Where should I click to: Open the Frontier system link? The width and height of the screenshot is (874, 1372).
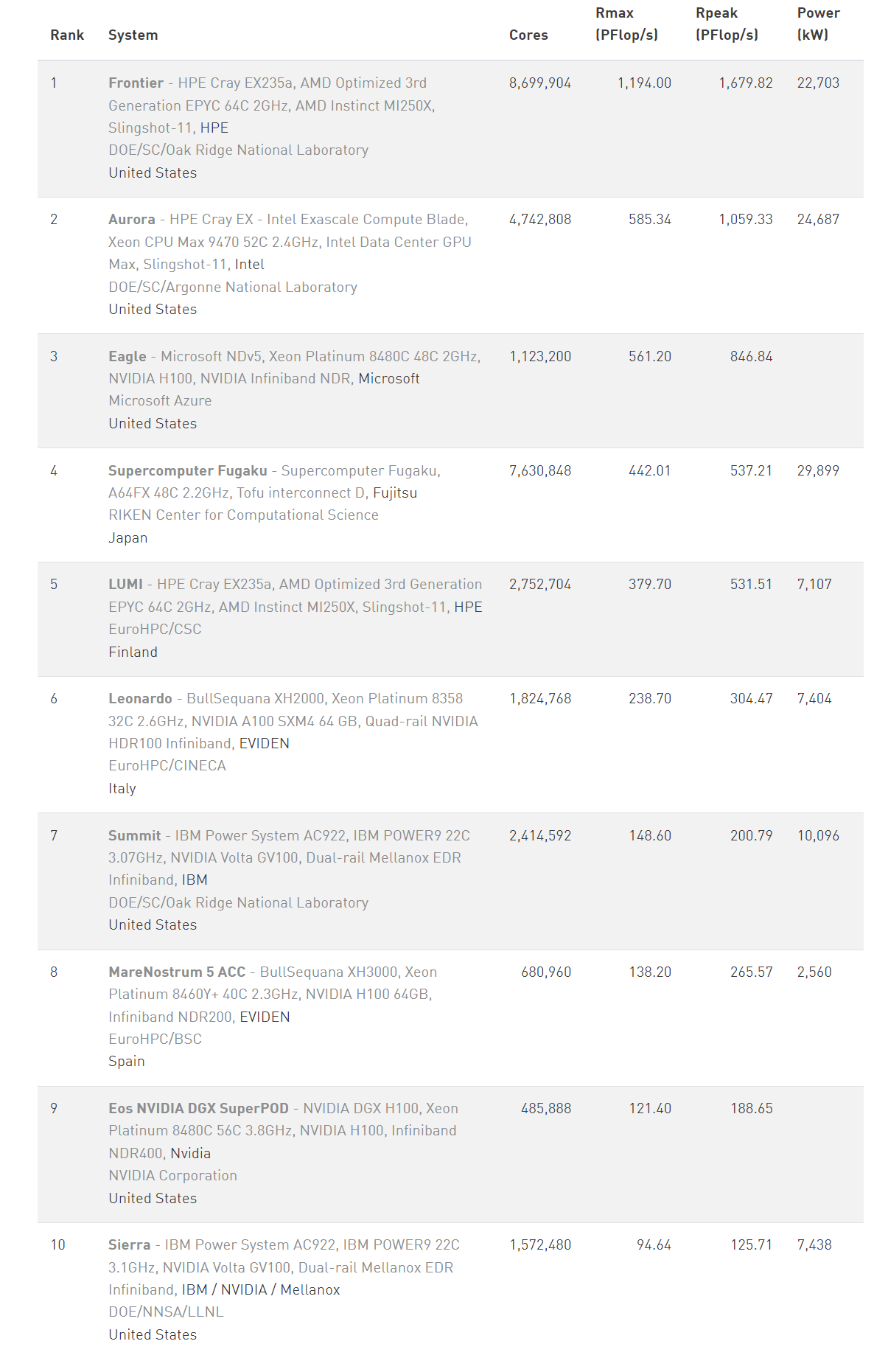click(x=136, y=83)
